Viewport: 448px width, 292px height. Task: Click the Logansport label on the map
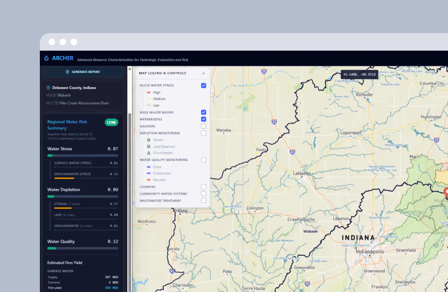point(351,133)
